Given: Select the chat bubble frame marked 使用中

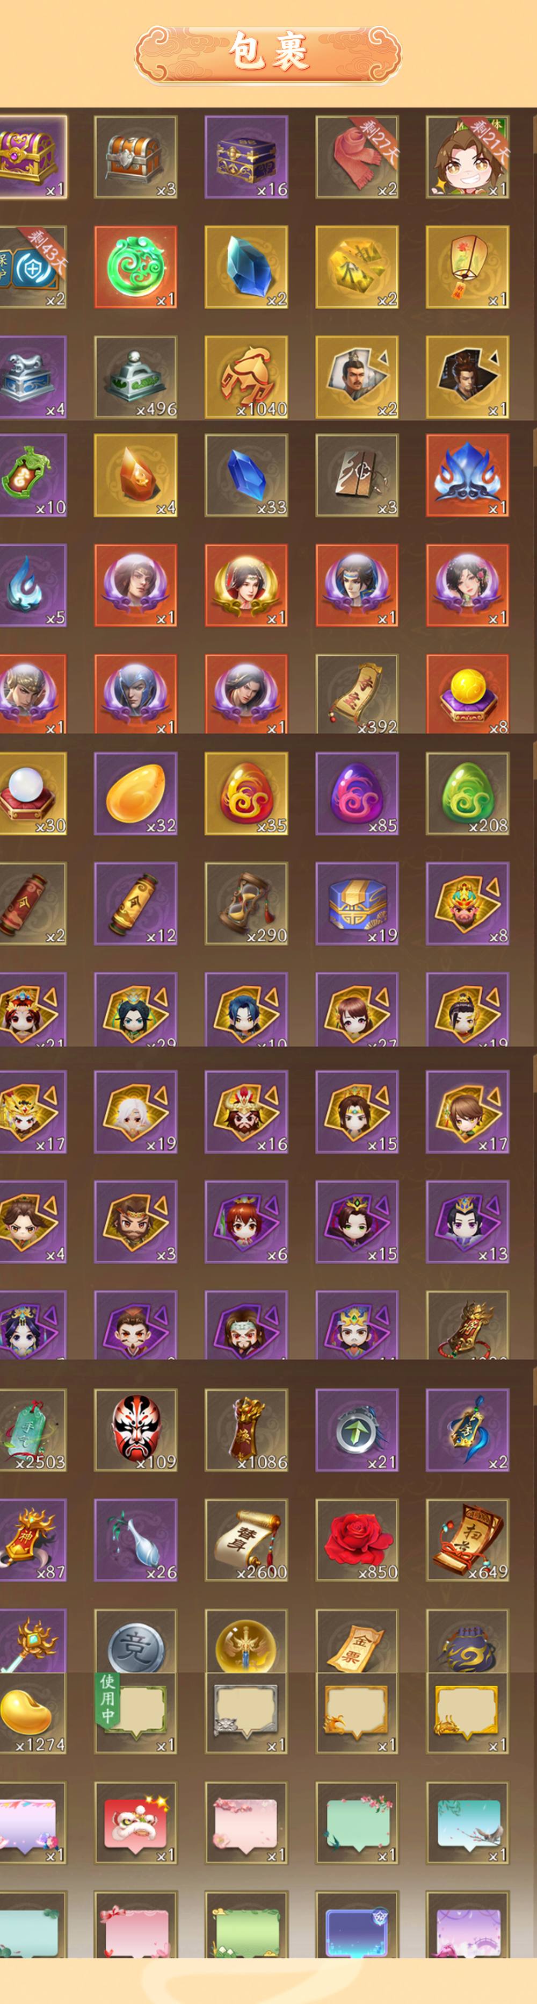Looking at the screenshot, I should pos(136,1712).
